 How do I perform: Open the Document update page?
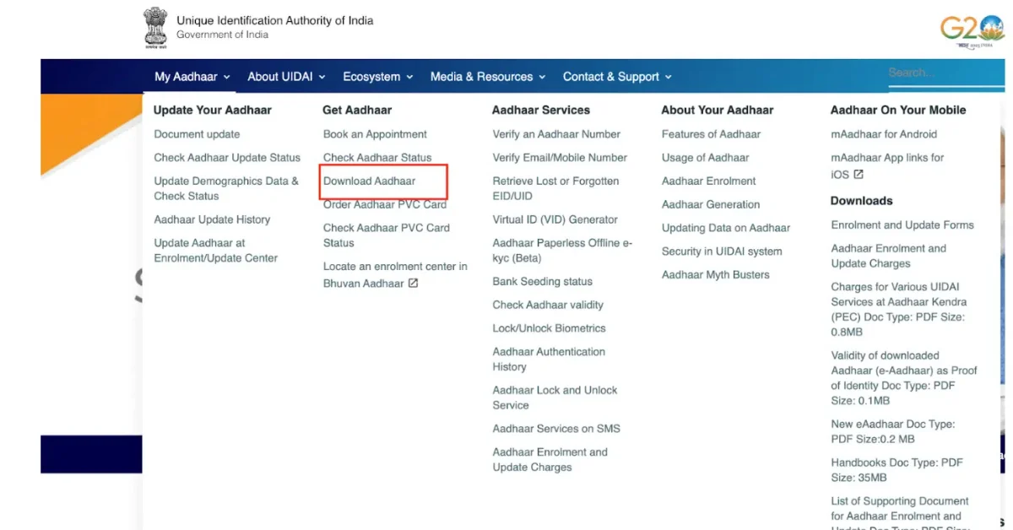[197, 133]
